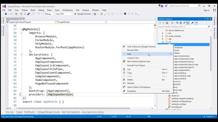Viewport: 218px width, 122px height.
Task: Toggle auto-hide pin on Solution Explorer
Action: point(208,19)
